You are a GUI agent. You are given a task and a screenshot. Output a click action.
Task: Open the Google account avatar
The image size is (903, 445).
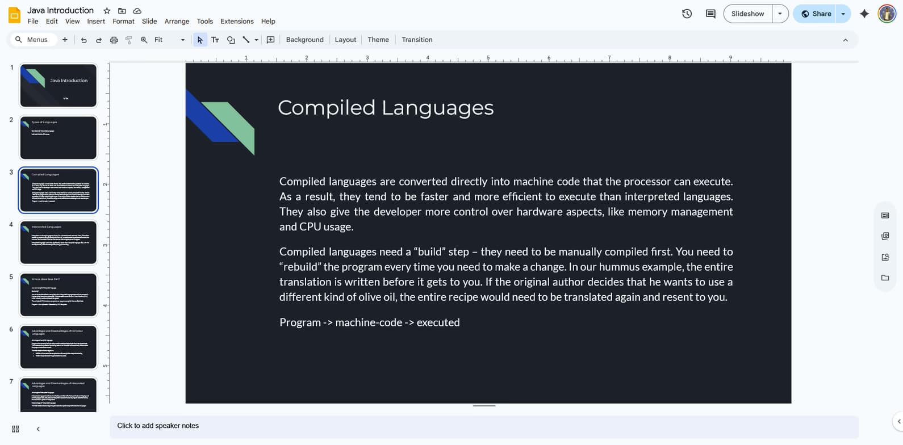[x=887, y=14]
